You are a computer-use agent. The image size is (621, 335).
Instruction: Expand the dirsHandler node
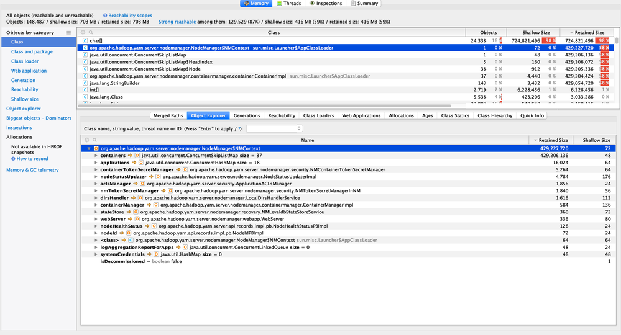[x=96, y=198]
